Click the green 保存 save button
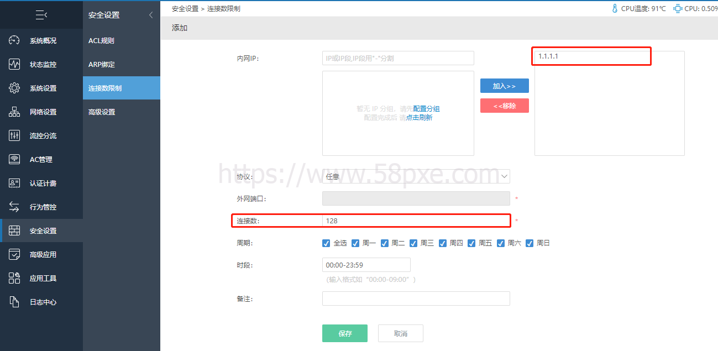 344,333
